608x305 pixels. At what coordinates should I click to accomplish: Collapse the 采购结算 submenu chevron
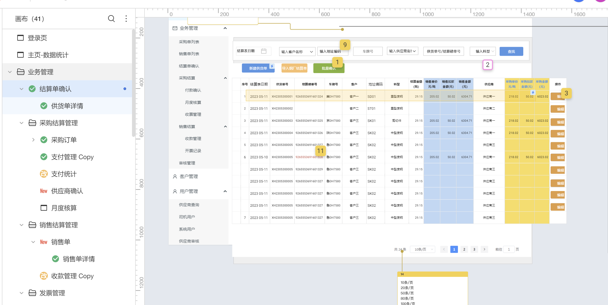[225, 78]
